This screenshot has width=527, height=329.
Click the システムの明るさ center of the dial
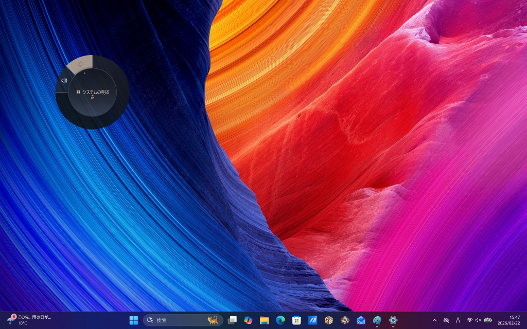pos(93,93)
